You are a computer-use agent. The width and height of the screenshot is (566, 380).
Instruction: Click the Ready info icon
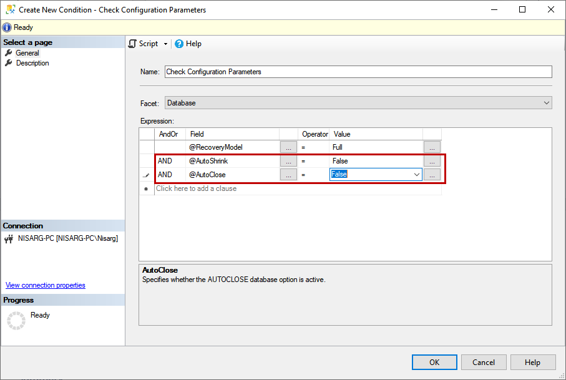[7, 27]
